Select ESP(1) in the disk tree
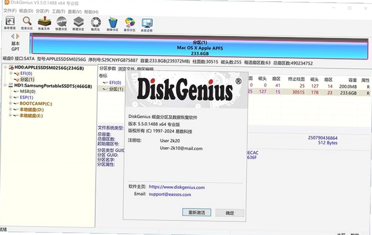This screenshot has height=235, width=372. click(x=27, y=97)
